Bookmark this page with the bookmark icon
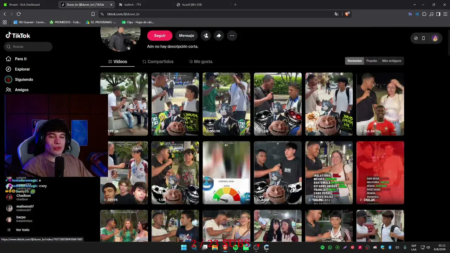The height and width of the screenshot is (253, 450). (x=93, y=14)
